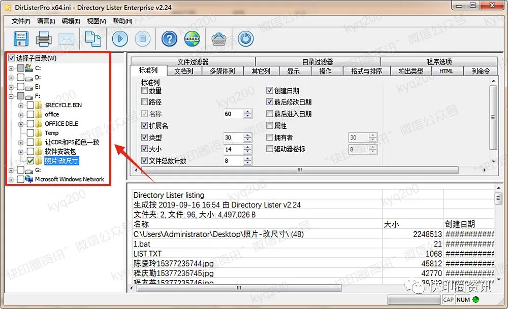Screen dimensions: 508x309
Task: Open the 文件(F) menu
Action: point(21,21)
